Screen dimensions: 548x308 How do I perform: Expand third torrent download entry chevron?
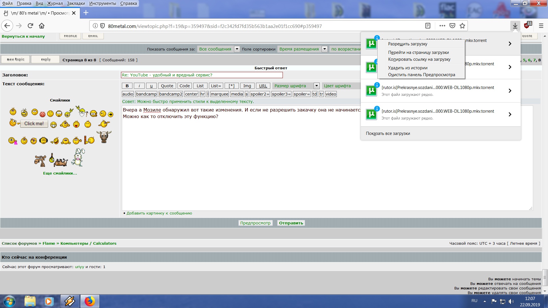(510, 91)
